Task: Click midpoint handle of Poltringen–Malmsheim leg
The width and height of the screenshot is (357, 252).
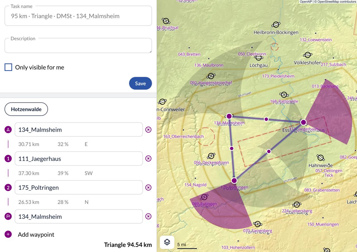Action: (x=231, y=148)
